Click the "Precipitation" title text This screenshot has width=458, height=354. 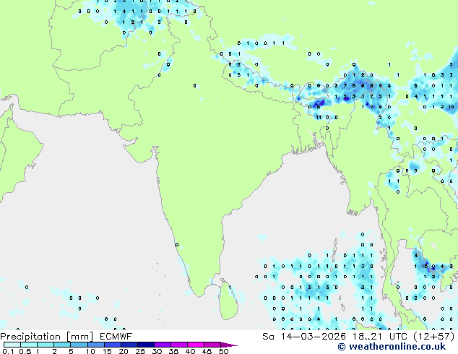point(30,337)
